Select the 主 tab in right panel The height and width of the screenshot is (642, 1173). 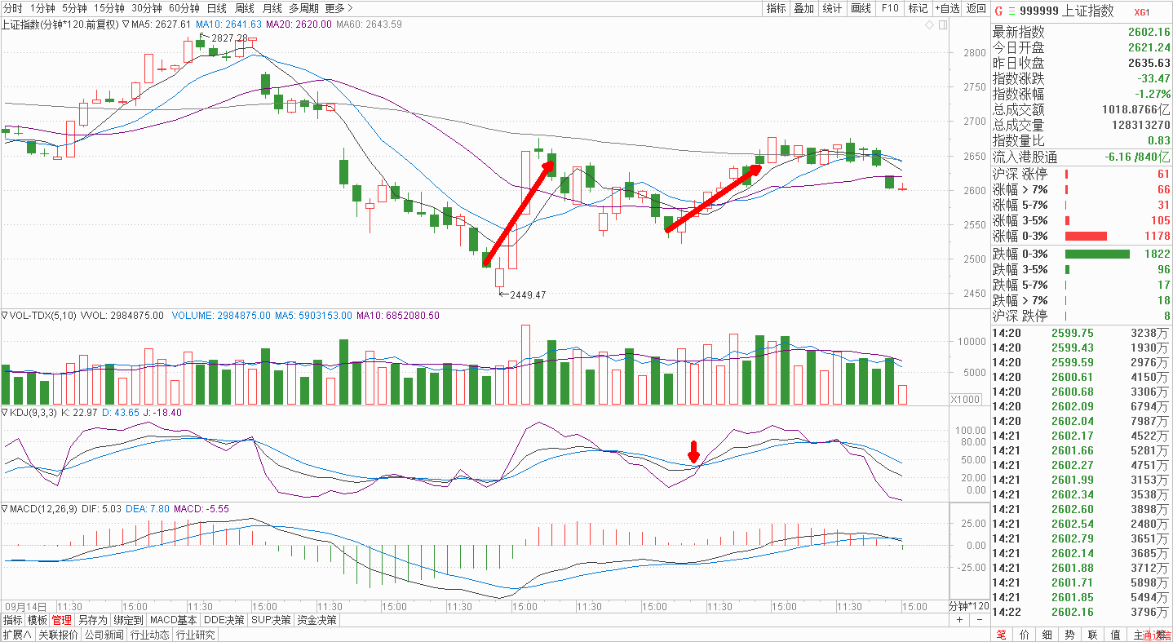coord(1138,635)
